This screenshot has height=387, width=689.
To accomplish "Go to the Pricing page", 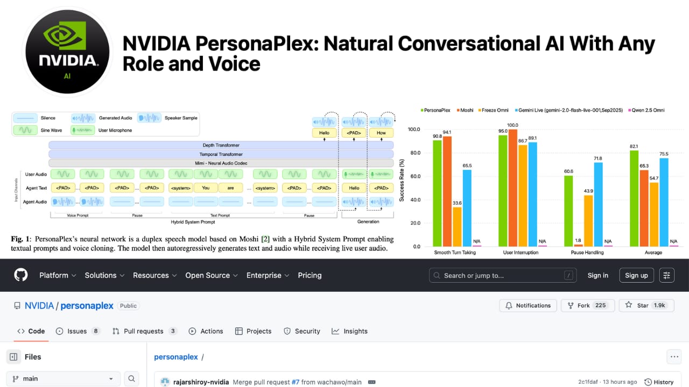I will pos(310,275).
